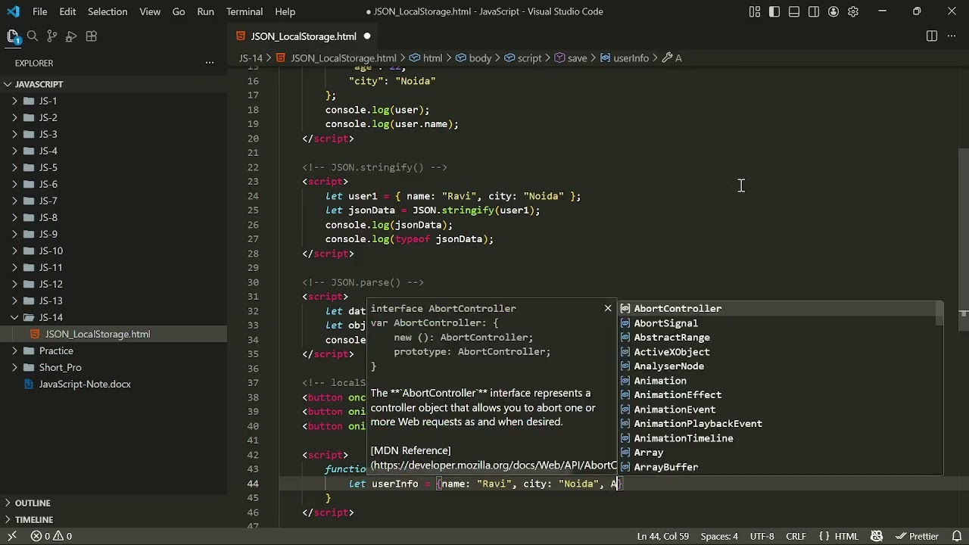The width and height of the screenshot is (969, 545).
Task: Open the Extensions view icon
Action: tap(92, 36)
